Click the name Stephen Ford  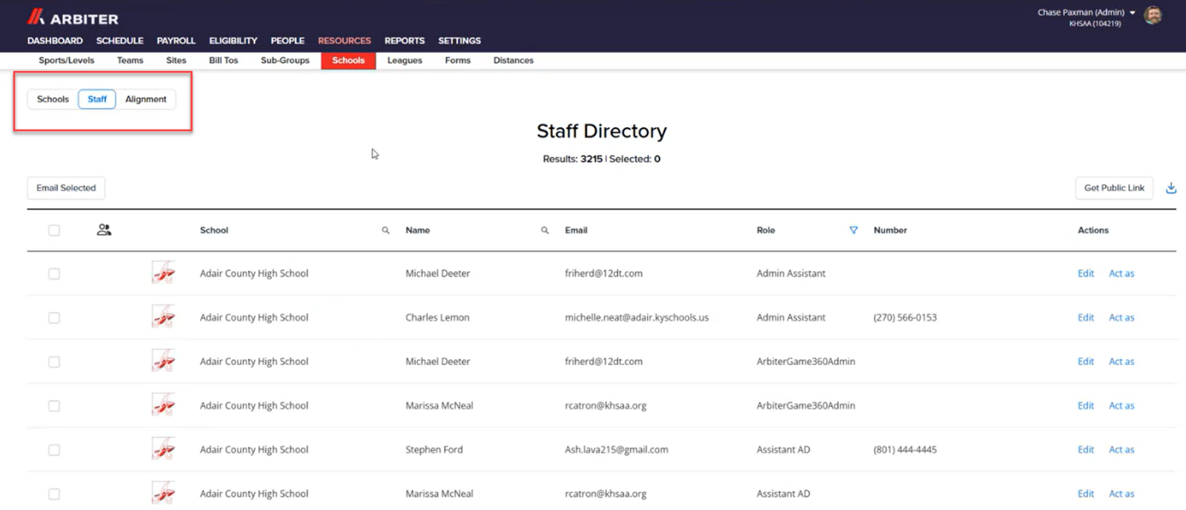(434, 449)
